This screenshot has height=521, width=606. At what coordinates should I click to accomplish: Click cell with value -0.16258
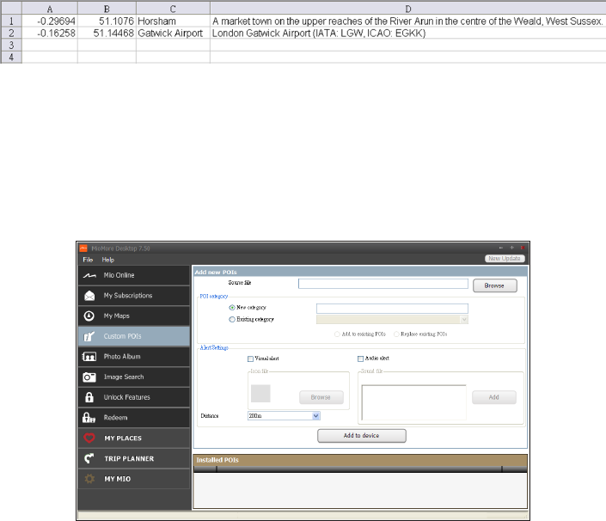[50, 34]
